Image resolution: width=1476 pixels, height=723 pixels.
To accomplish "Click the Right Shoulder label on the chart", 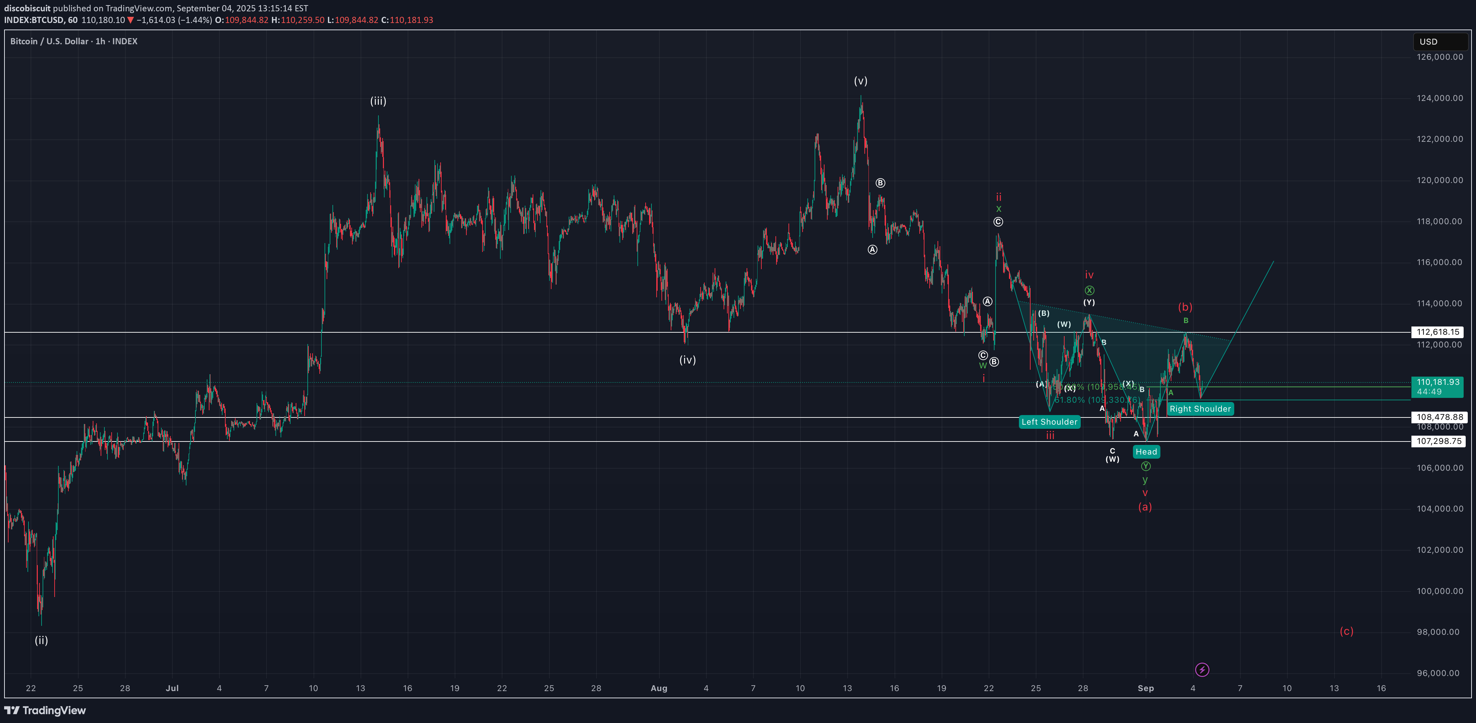I will pyautogui.click(x=1201, y=409).
